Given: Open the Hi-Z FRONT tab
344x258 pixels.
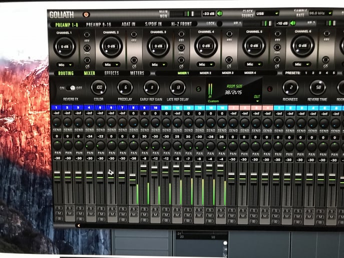Looking at the screenshot, I should coord(181,24).
